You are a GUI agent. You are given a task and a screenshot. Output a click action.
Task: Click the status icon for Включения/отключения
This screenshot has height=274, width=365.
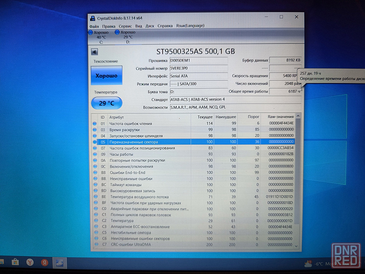[95, 166]
